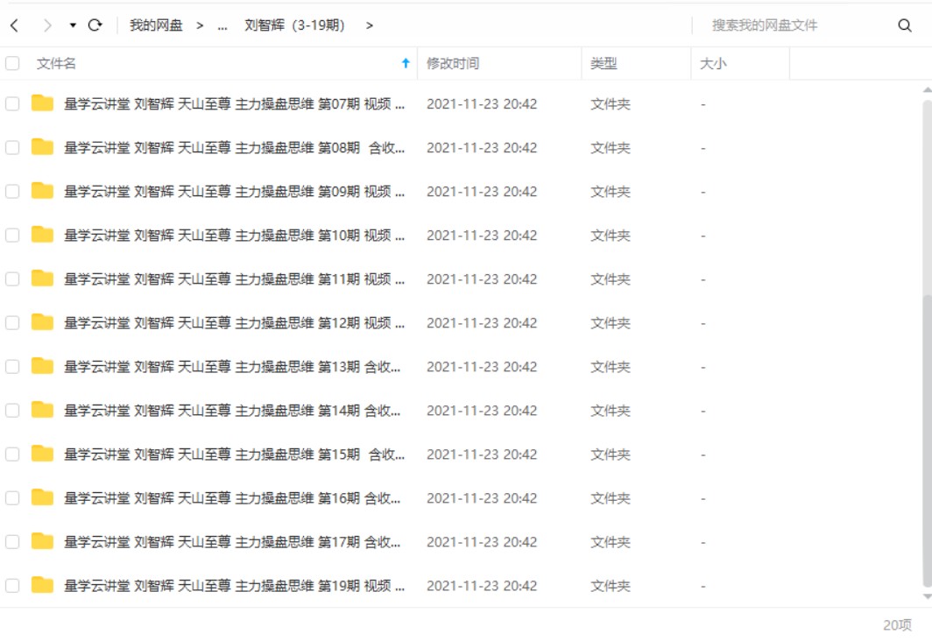
Task: Click the scrollbar down arrow
Action: click(927, 596)
